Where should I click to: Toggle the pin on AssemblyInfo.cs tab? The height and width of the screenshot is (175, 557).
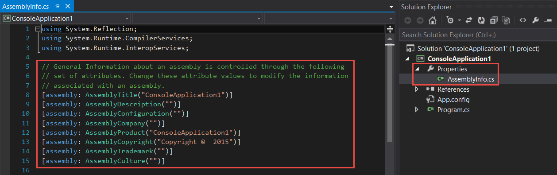pyautogui.click(x=57, y=7)
